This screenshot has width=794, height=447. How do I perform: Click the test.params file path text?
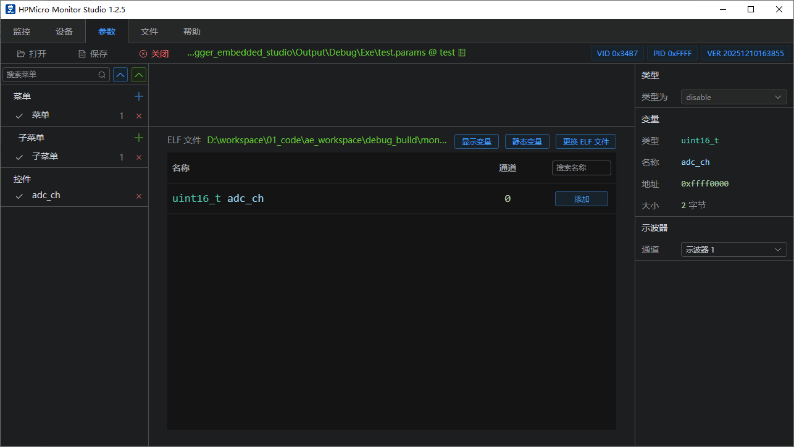pyautogui.click(x=321, y=52)
